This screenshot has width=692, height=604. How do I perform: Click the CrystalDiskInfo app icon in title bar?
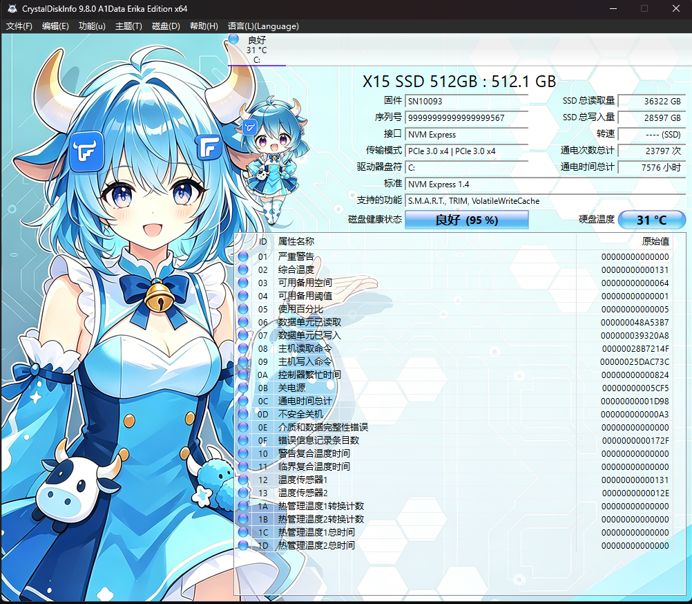coord(12,8)
